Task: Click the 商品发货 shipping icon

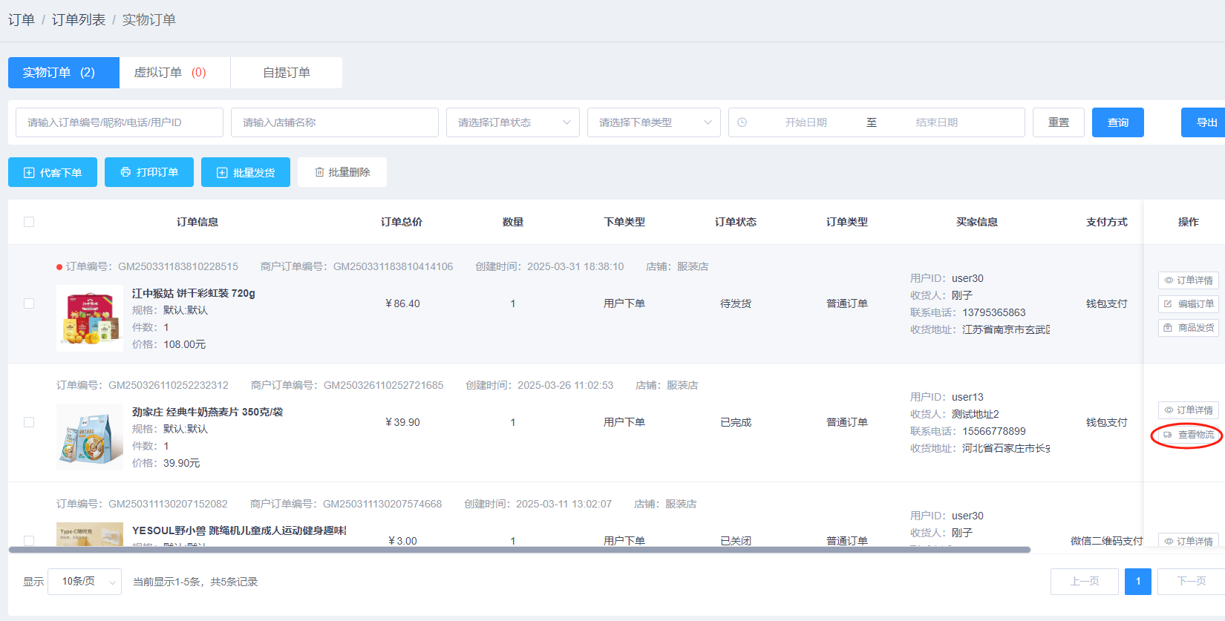Action: click(1168, 328)
